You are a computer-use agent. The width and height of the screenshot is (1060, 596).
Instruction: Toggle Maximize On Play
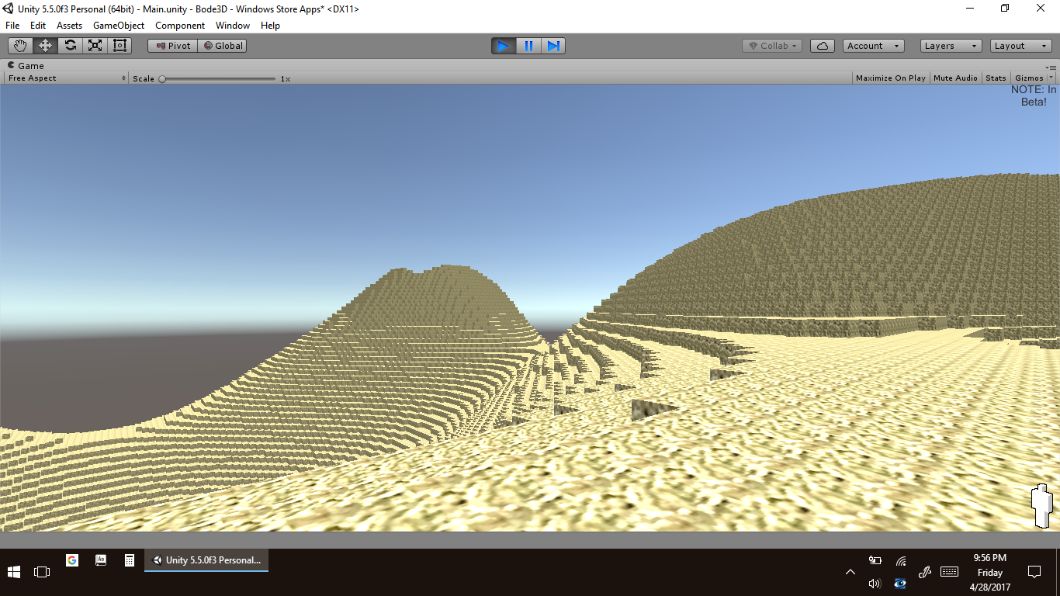[x=890, y=78]
